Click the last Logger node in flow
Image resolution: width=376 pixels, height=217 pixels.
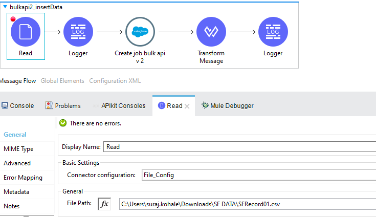273,31
